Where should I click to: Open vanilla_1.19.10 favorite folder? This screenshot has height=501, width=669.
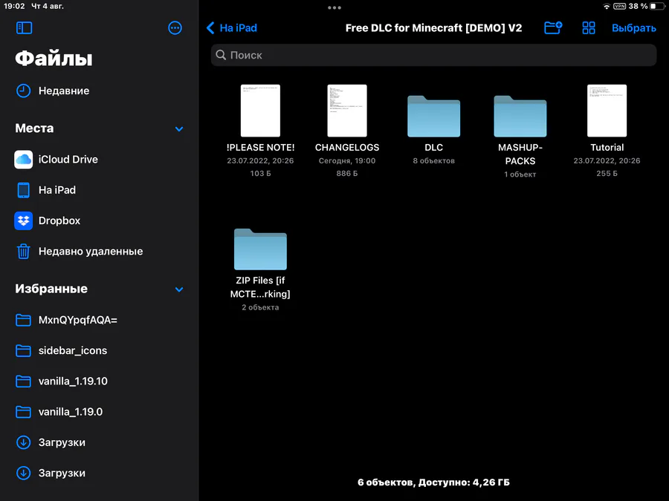coord(99,382)
